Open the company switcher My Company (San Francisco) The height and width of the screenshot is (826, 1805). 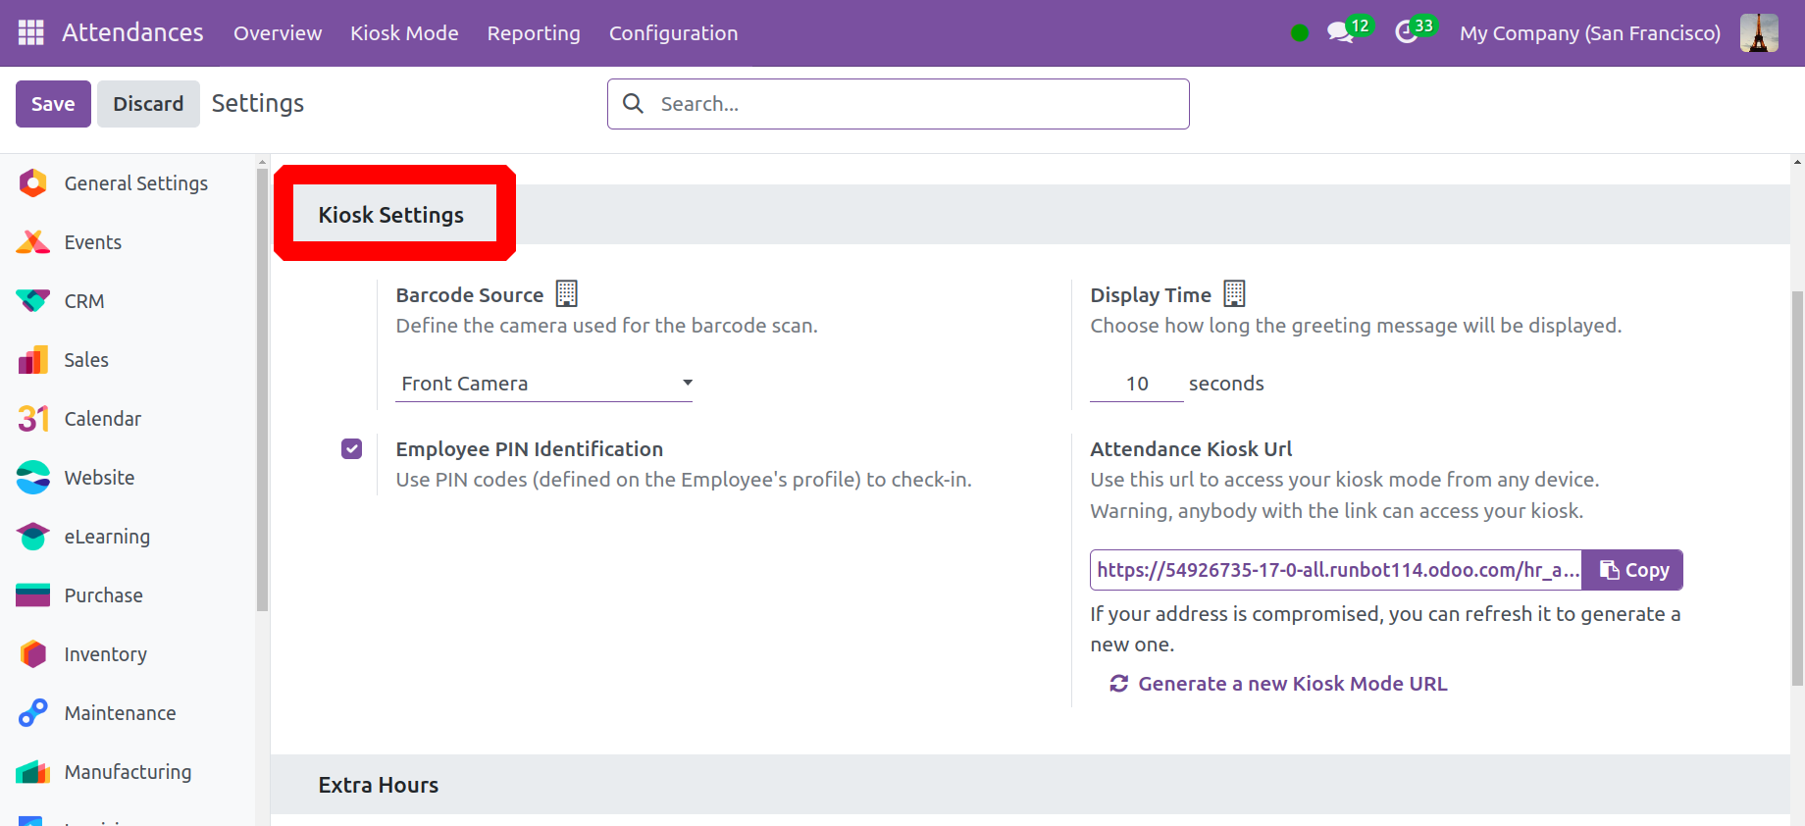click(x=1589, y=32)
